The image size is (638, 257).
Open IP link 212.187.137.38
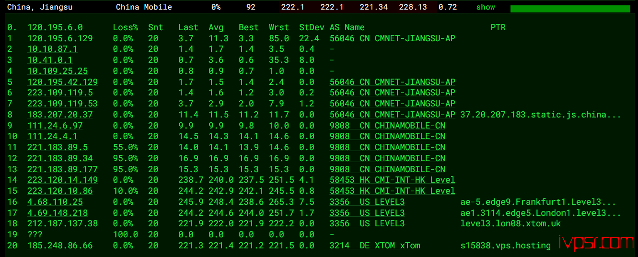(x=62, y=223)
